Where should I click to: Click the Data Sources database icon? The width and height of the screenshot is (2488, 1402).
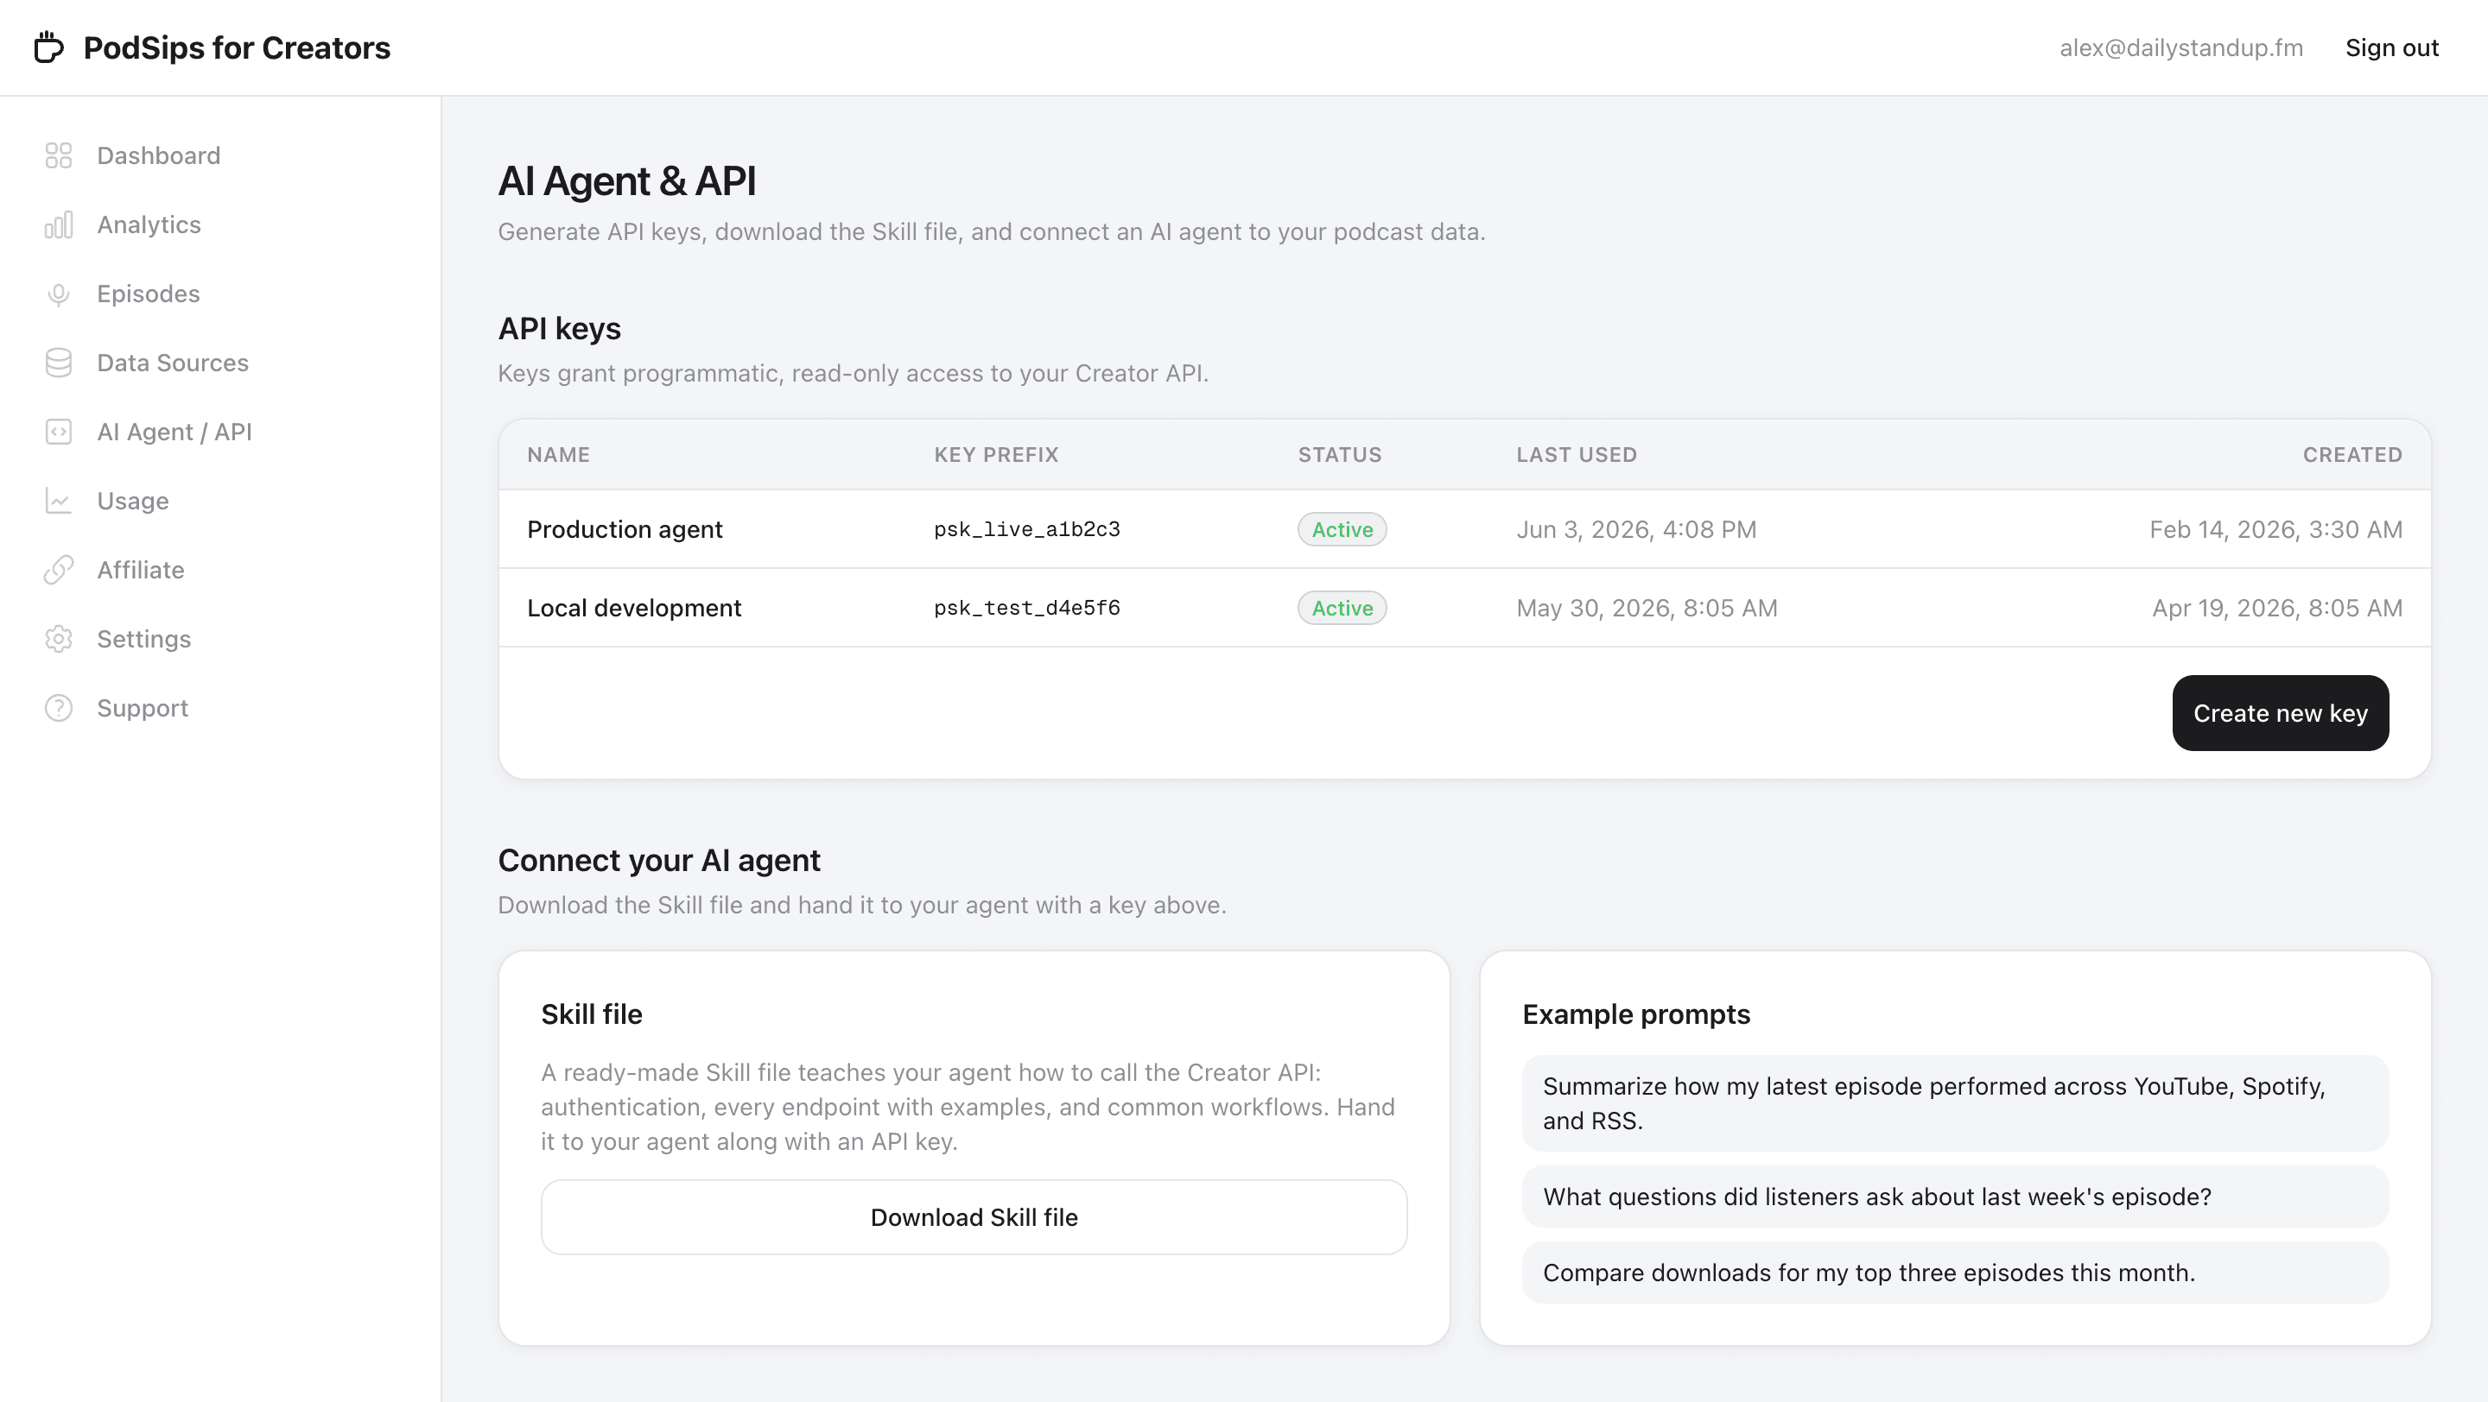pos(58,363)
